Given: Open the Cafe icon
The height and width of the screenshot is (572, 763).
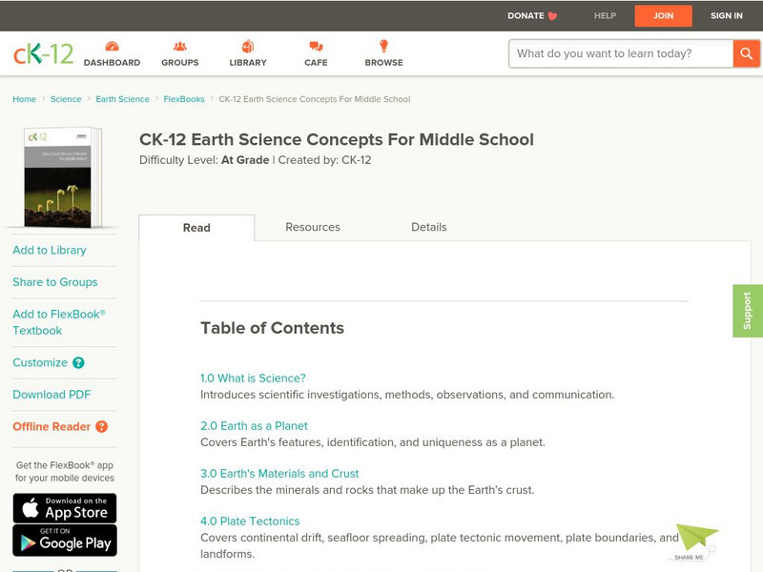Looking at the screenshot, I should (x=316, y=47).
